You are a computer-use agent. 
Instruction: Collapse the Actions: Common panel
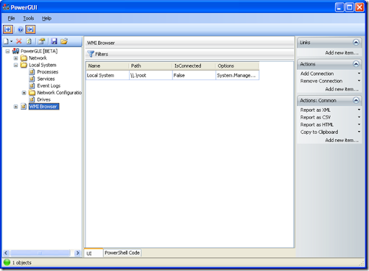pyautogui.click(x=356, y=100)
